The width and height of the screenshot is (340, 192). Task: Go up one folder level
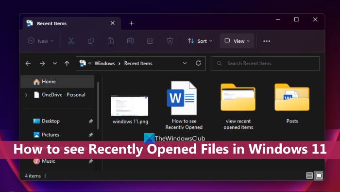(67, 63)
